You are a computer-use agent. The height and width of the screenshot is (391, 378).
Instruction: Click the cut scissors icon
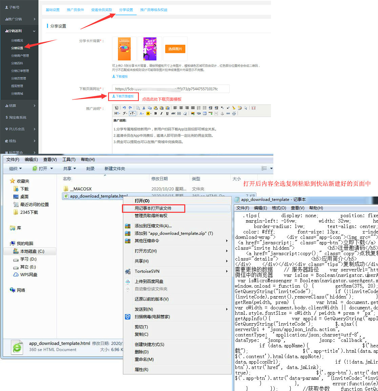[144, 108]
